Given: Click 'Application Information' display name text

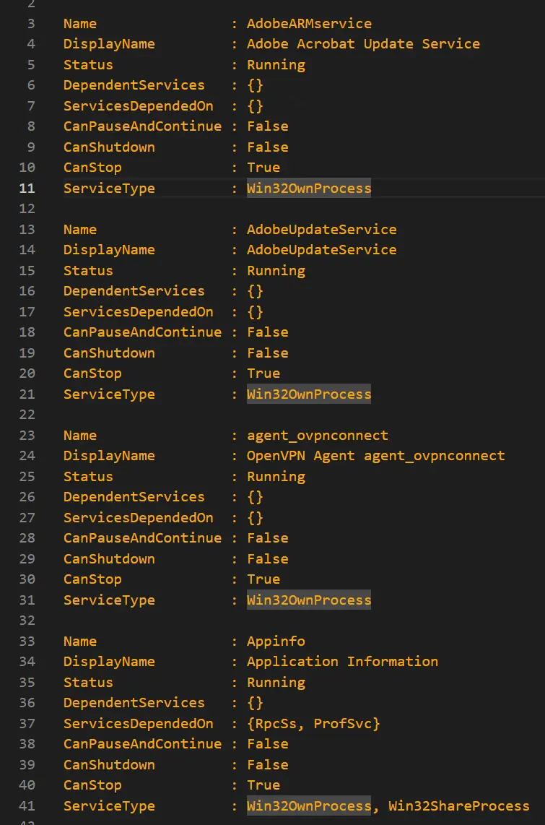Looking at the screenshot, I should pyautogui.click(x=342, y=662).
